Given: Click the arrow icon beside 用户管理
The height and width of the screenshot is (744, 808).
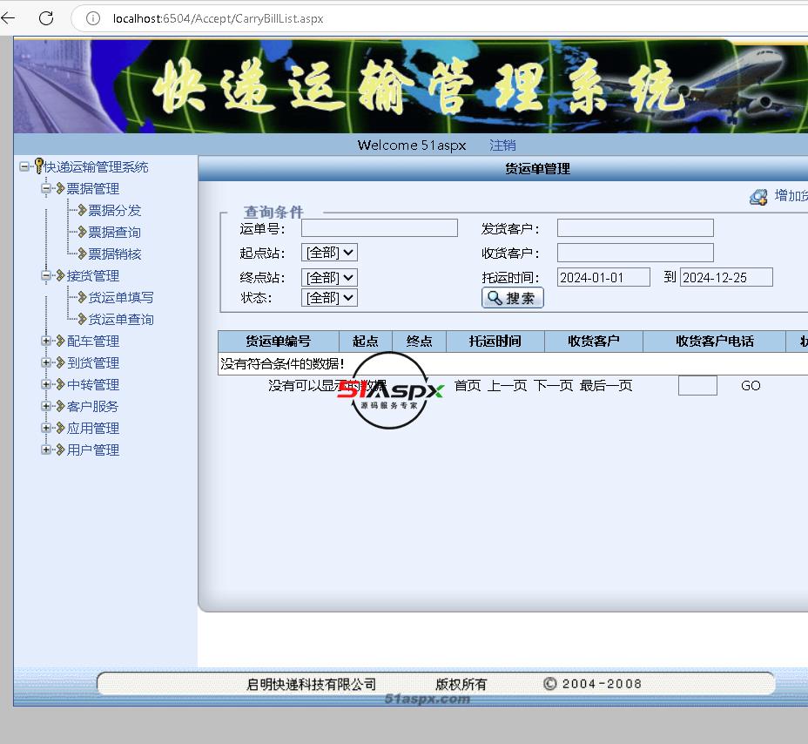Looking at the screenshot, I should (x=60, y=450).
